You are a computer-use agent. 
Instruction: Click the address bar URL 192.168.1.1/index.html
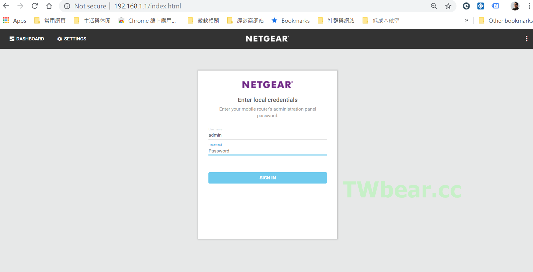coord(148,6)
